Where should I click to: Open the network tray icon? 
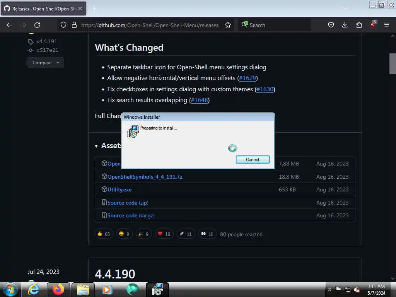[348, 290]
